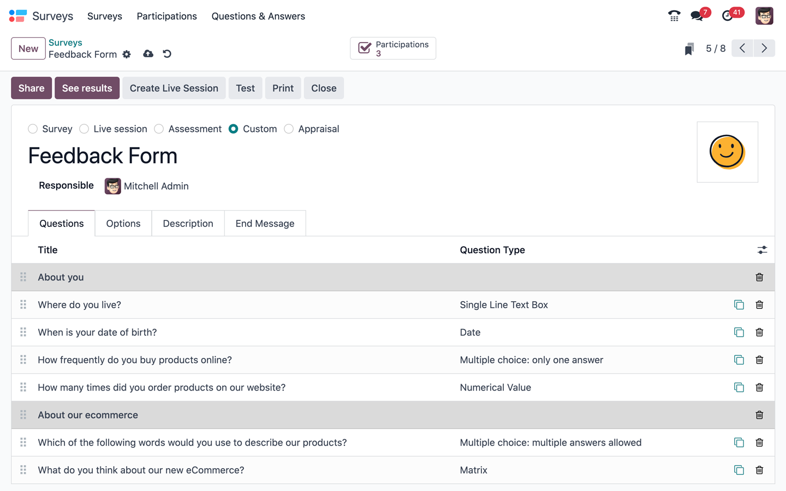
Task: Open the Questions & Answers menu
Action: [258, 16]
